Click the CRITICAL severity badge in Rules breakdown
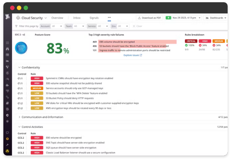This screenshot has height=160, width=231. point(190,41)
